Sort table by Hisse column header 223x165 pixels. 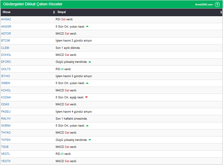(7, 12)
